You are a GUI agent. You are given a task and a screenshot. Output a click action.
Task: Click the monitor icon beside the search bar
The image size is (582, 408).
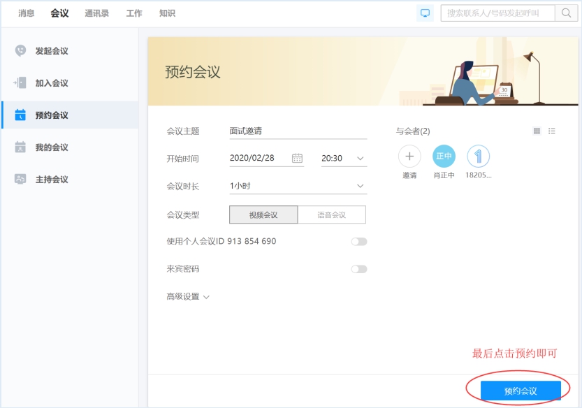pyautogui.click(x=424, y=13)
